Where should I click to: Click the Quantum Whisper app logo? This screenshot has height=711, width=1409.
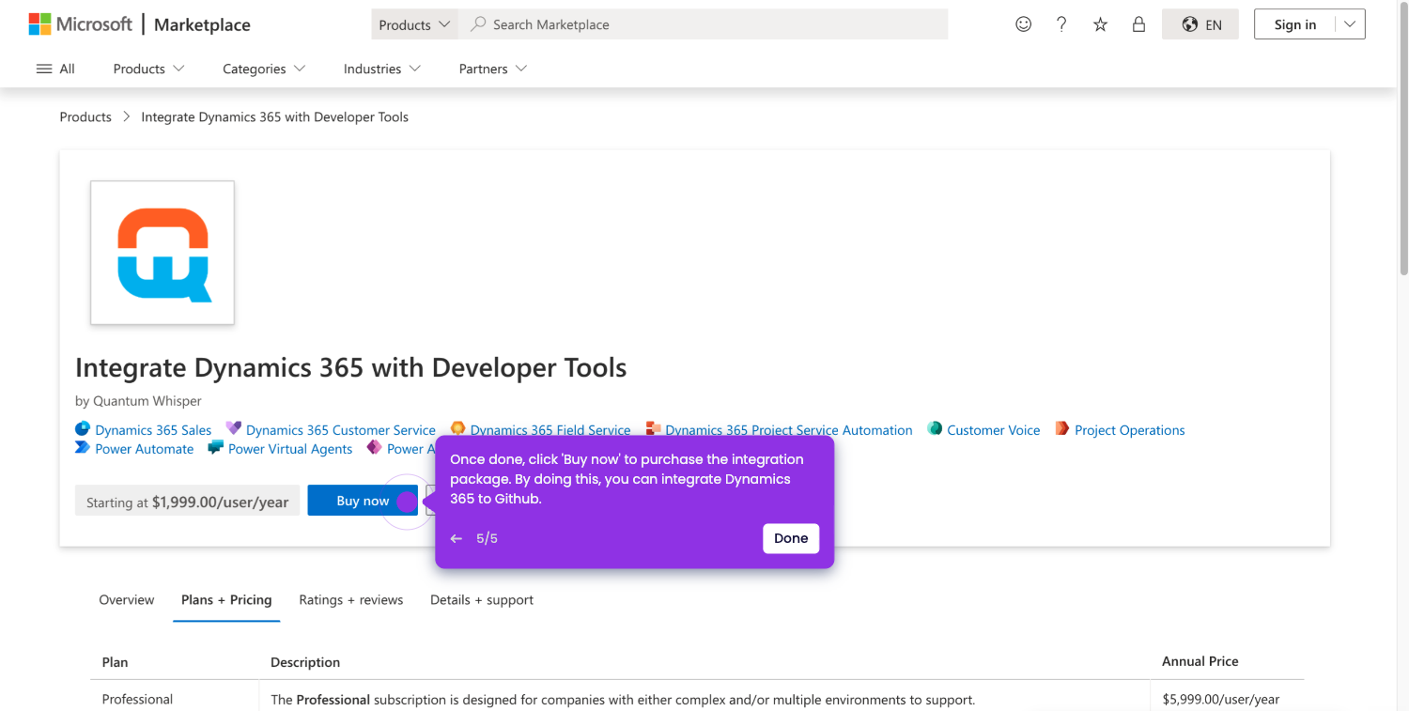(163, 253)
